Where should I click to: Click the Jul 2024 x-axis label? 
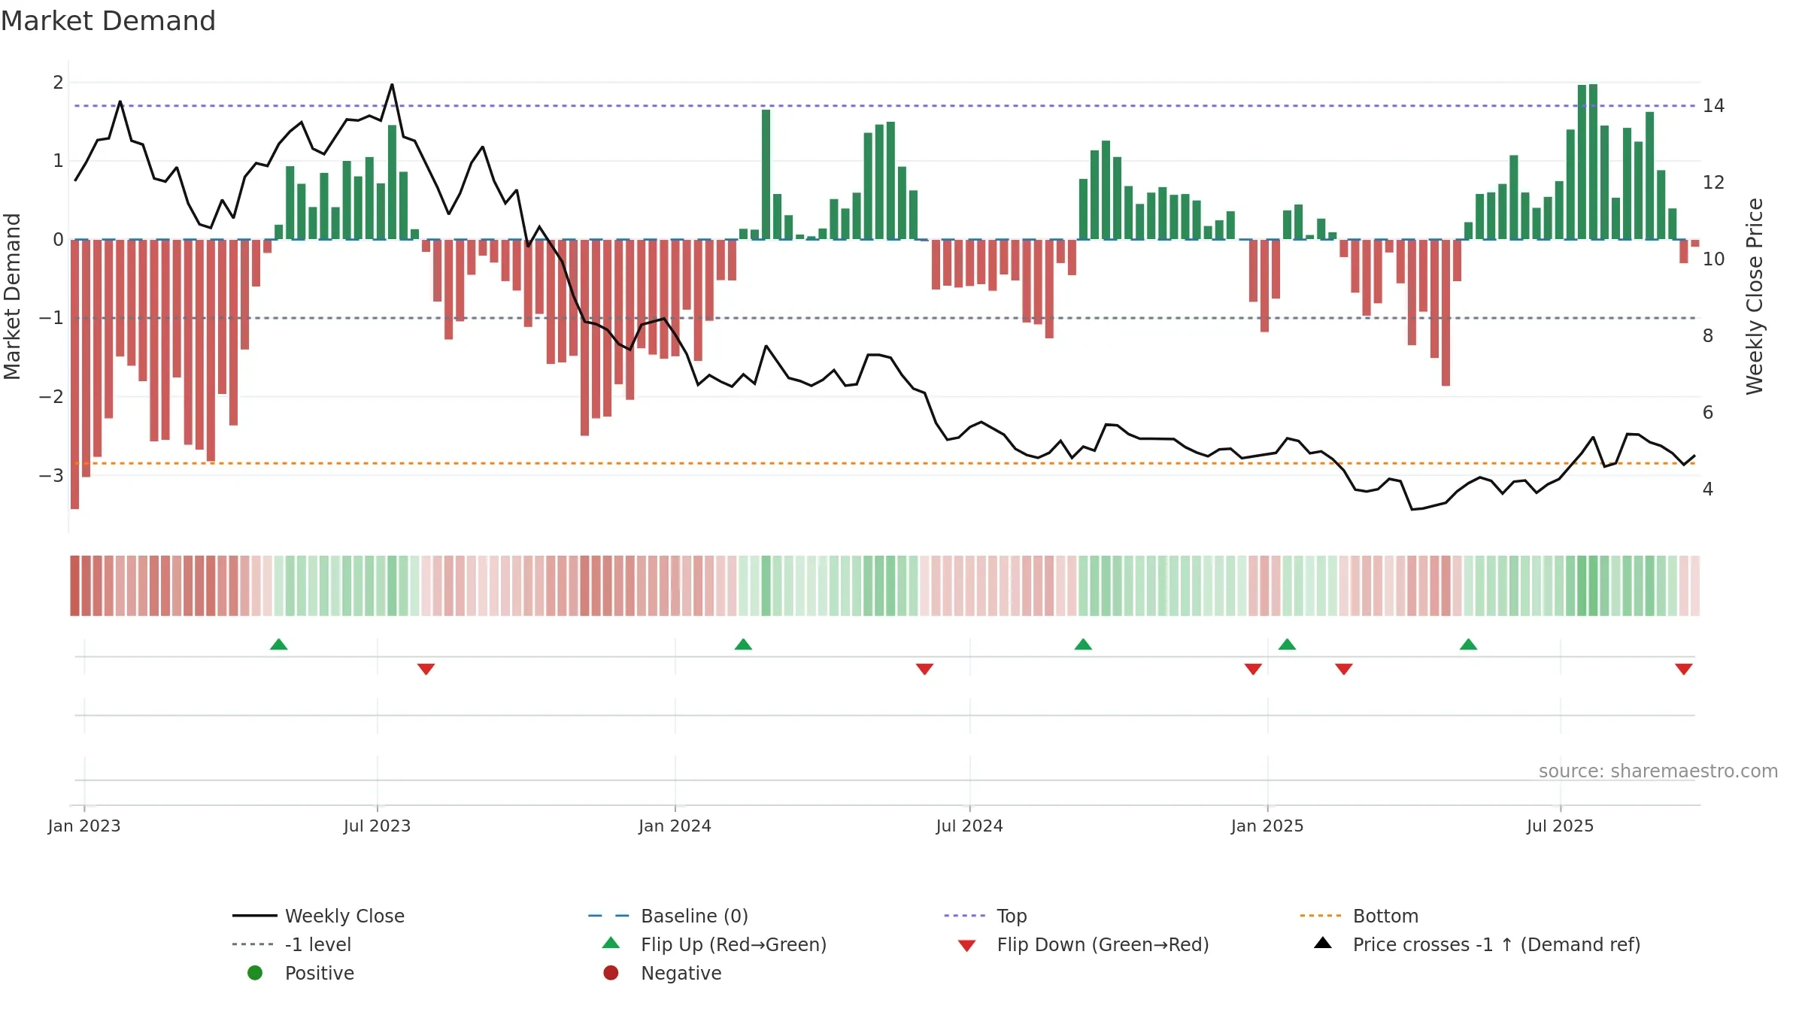pos(969,826)
